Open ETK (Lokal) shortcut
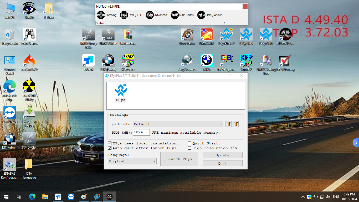Image resolution: width=359 pixels, height=202 pixels. [x=108, y=63]
